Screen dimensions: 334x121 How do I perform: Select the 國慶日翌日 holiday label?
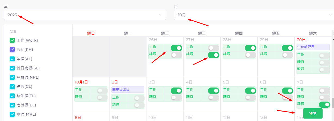(128, 89)
